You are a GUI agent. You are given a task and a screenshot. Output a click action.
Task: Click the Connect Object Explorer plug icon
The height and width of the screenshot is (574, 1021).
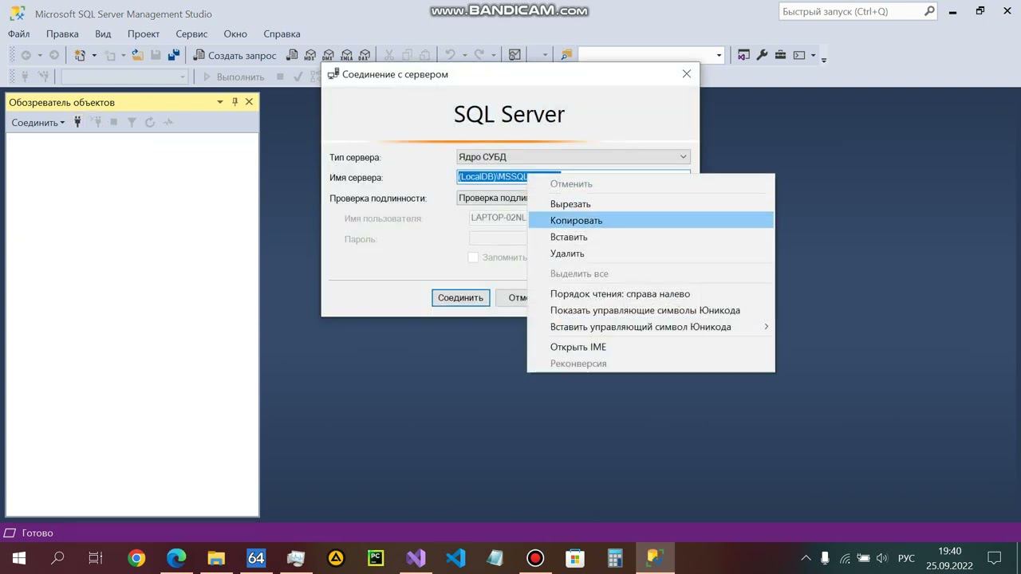77,122
